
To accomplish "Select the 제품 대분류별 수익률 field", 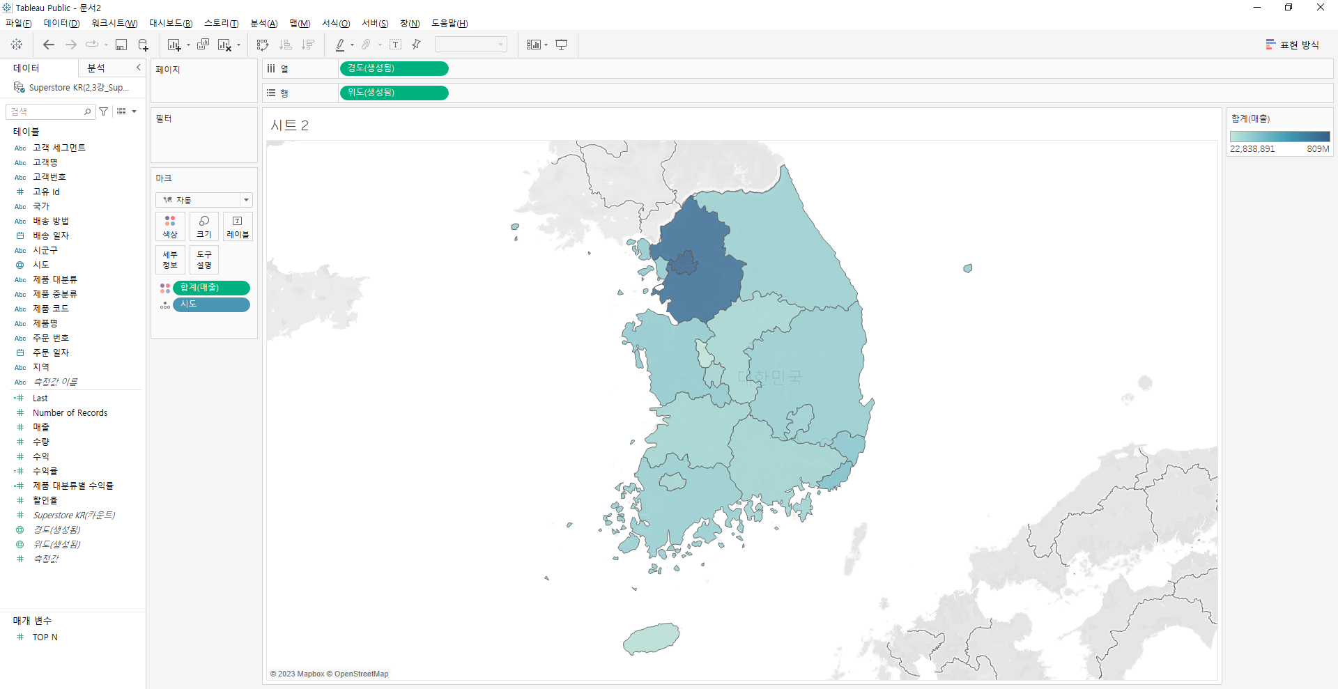I will click(72, 486).
